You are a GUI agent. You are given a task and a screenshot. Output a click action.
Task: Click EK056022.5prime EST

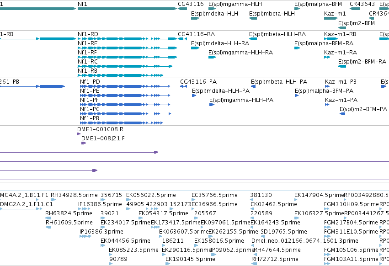tap(128, 200)
